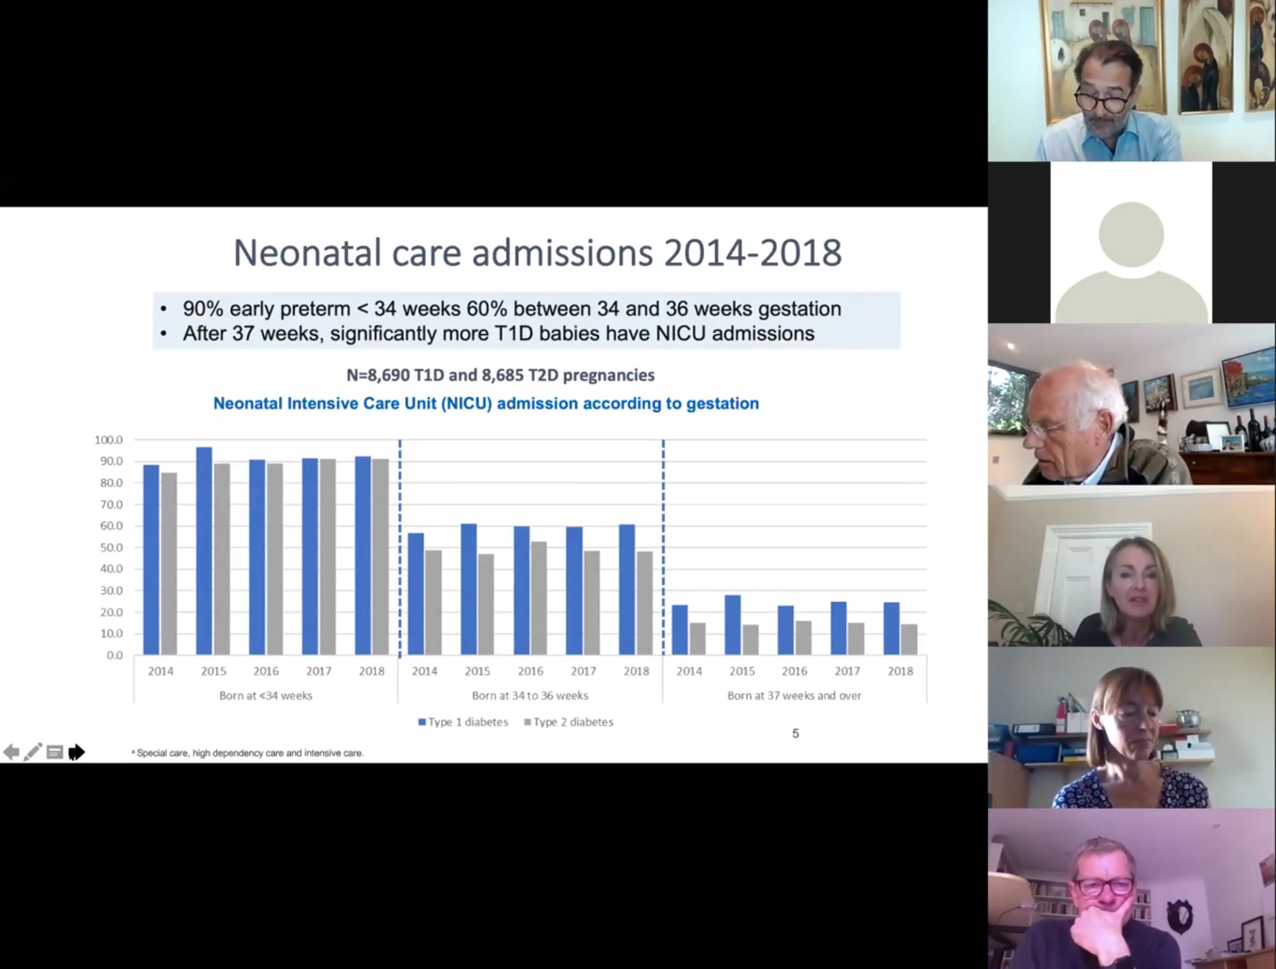The image size is (1276, 969).
Task: Select the woman in patterned top video tile
Action: coord(1132,727)
